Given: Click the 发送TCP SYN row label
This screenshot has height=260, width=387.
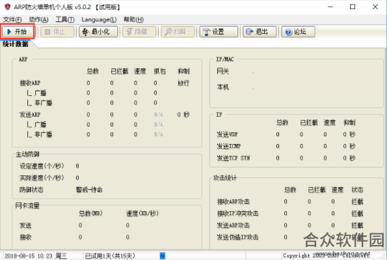Looking at the screenshot, I should tap(234, 158).
